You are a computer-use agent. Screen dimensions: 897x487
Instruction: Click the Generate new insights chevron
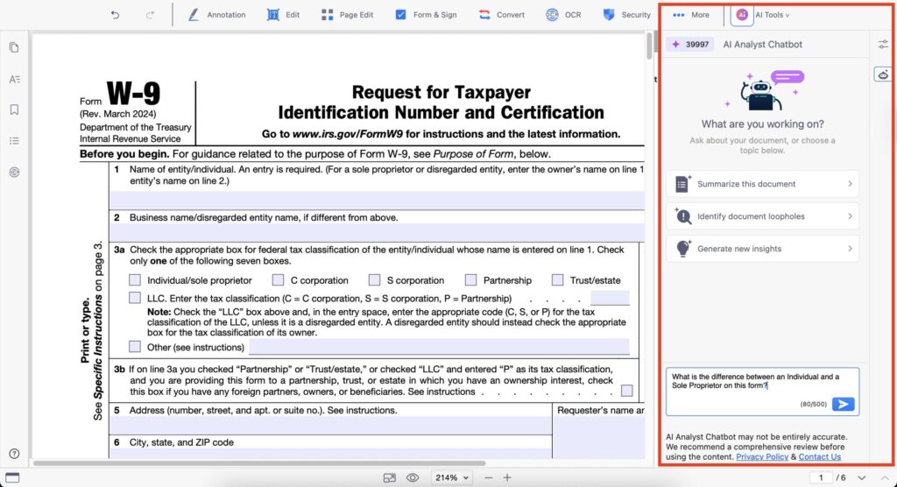[x=850, y=249]
